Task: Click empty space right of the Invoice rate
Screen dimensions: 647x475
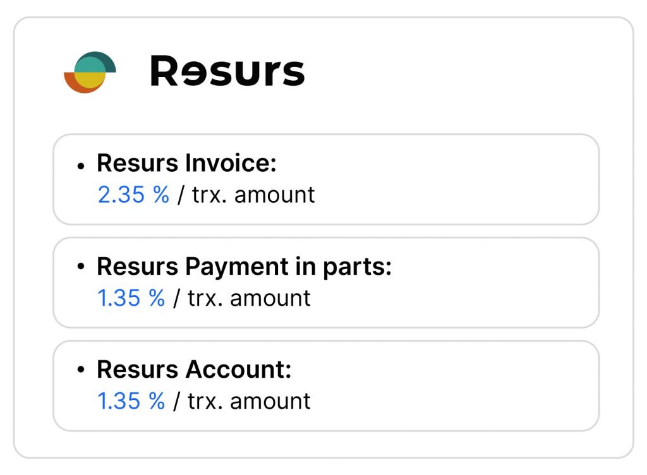Action: [455, 195]
